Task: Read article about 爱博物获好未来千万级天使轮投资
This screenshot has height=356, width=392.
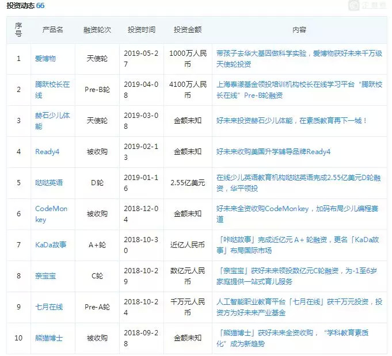Action: coord(299,59)
